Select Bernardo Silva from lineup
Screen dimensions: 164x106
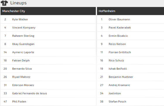[x=22, y=69]
